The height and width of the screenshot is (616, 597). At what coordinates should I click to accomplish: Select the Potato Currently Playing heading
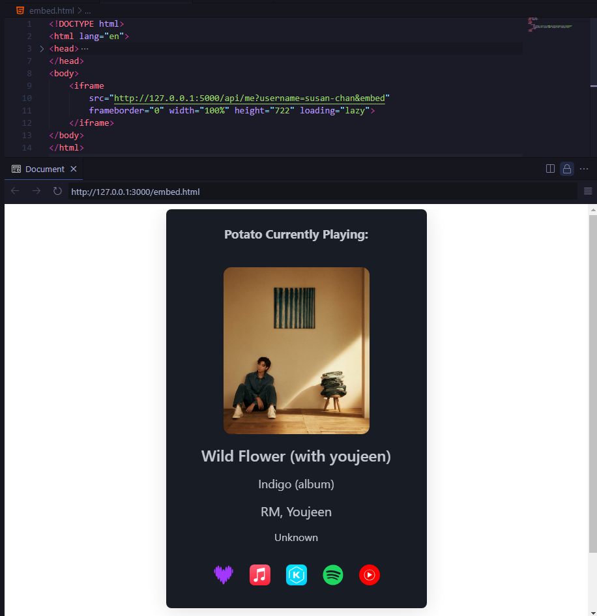point(296,235)
